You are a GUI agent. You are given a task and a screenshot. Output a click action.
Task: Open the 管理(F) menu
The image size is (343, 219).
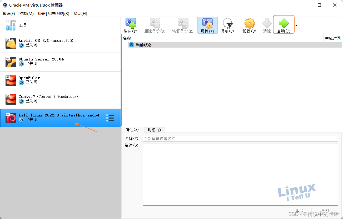pyautogui.click(x=9, y=14)
